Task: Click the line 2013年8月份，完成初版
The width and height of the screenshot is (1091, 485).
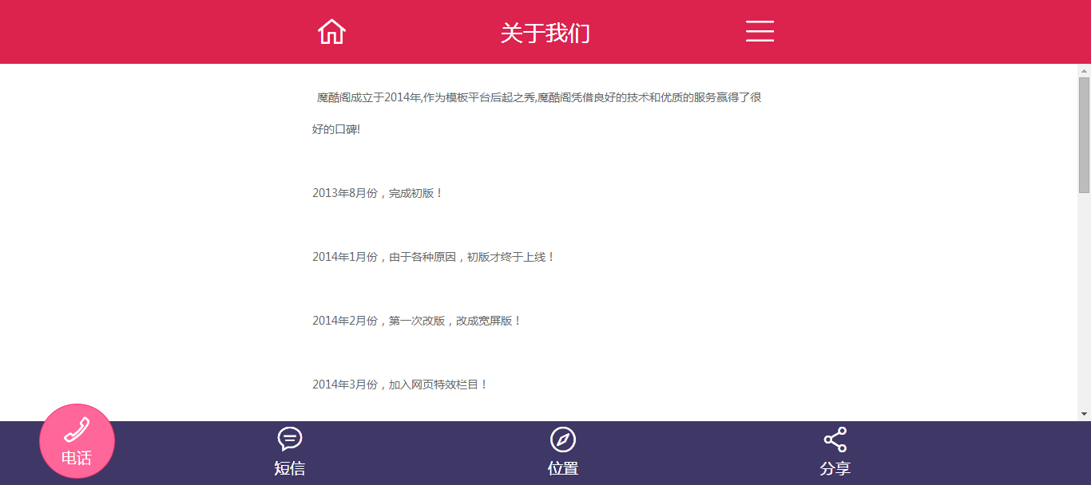Action: tap(378, 193)
